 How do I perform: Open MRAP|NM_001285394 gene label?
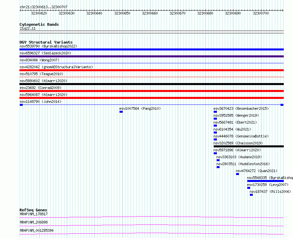(37, 230)
